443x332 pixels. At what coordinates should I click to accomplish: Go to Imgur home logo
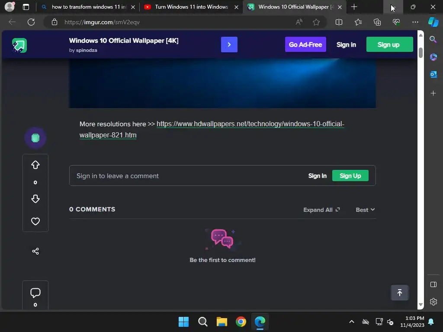coord(19,45)
